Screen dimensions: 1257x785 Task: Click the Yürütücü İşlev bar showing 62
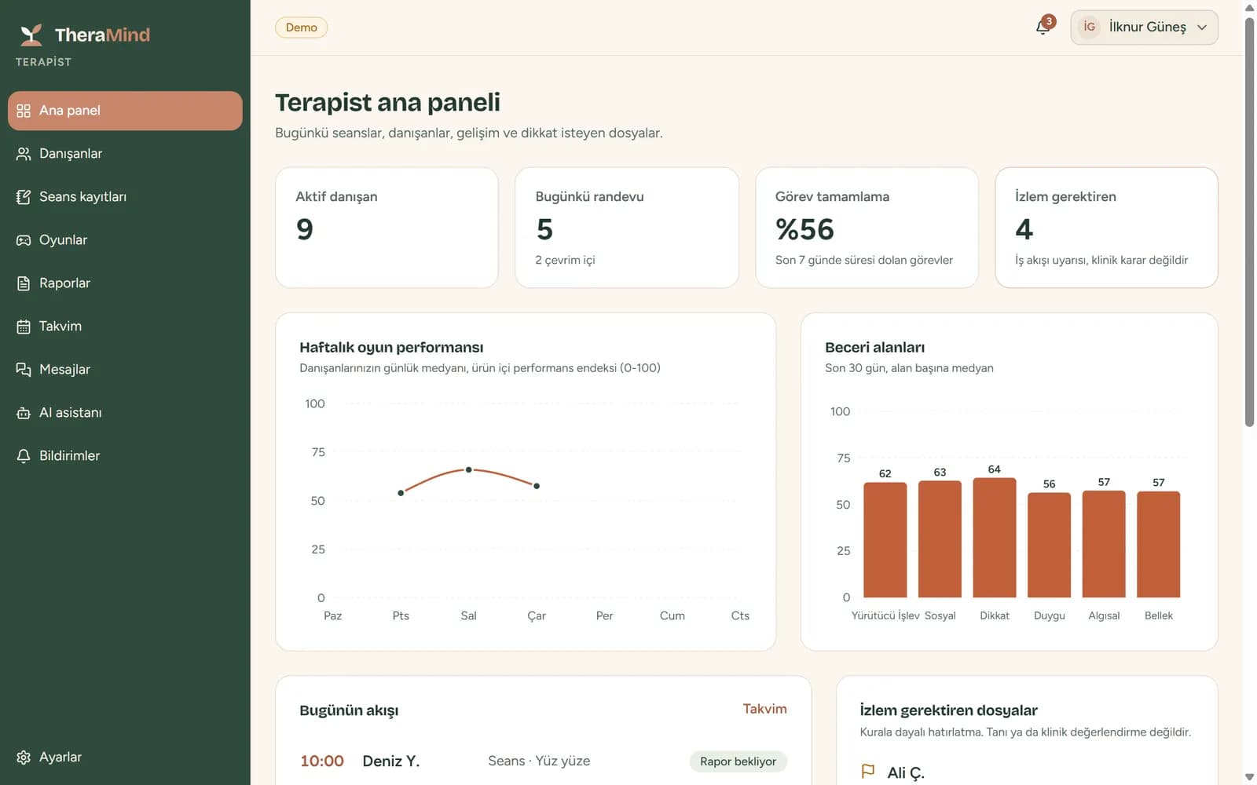(885, 540)
